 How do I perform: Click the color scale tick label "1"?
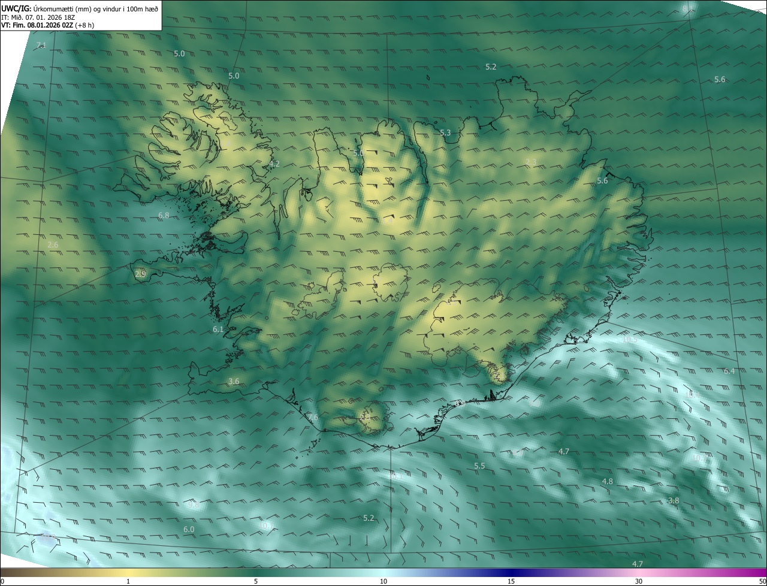pos(128,581)
